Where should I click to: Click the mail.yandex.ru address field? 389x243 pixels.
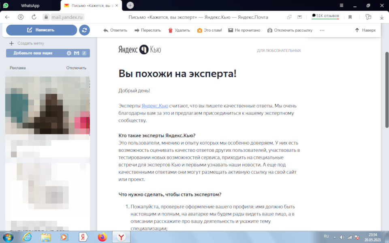[x=67, y=17]
